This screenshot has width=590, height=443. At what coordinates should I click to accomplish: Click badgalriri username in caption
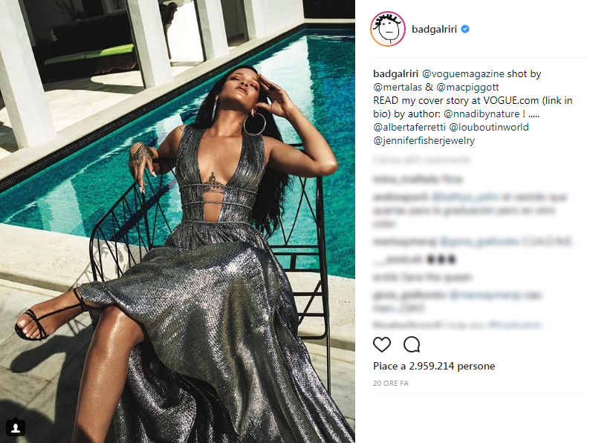click(x=395, y=73)
